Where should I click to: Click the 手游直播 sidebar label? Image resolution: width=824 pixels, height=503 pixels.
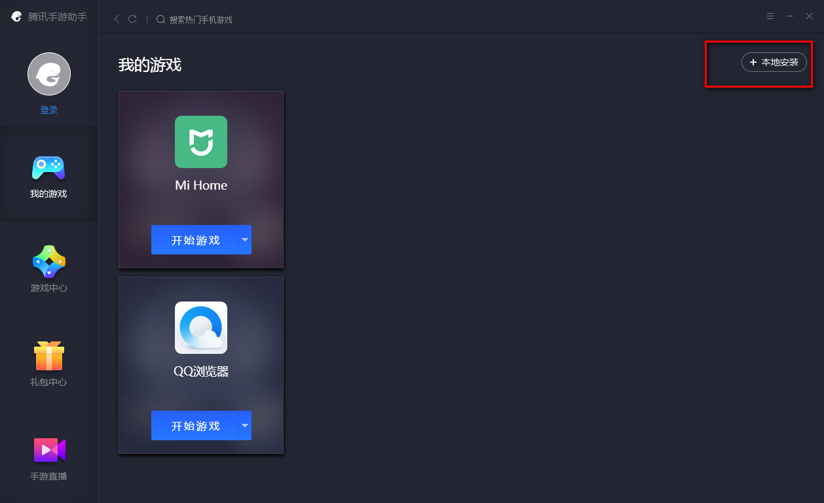pos(49,476)
